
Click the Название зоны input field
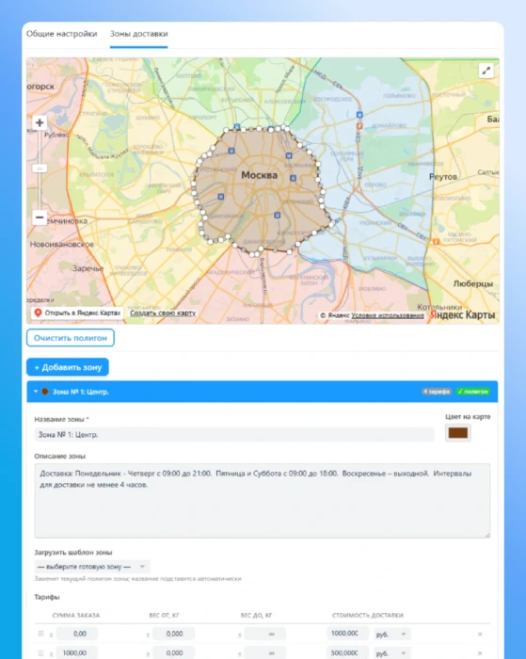click(x=234, y=435)
